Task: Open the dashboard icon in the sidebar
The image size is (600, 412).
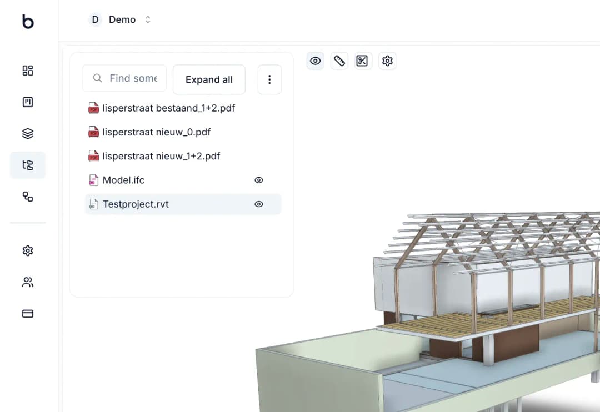Action: click(27, 71)
